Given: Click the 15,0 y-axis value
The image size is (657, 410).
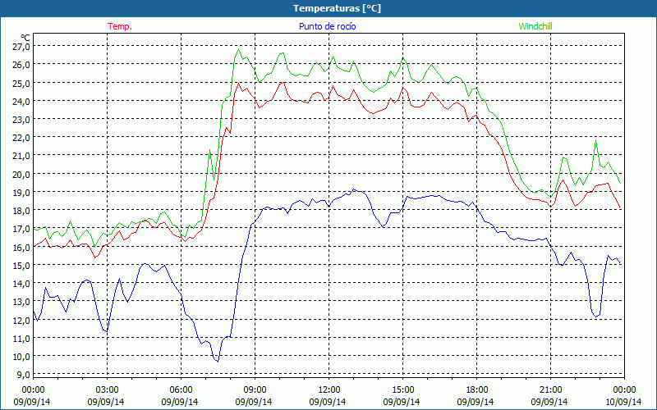Looking at the screenshot, I should (x=21, y=265).
